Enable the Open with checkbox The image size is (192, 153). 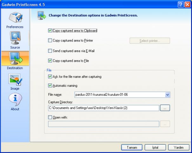50,117
